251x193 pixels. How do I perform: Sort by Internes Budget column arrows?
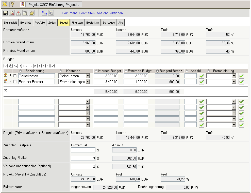[x=96, y=71]
